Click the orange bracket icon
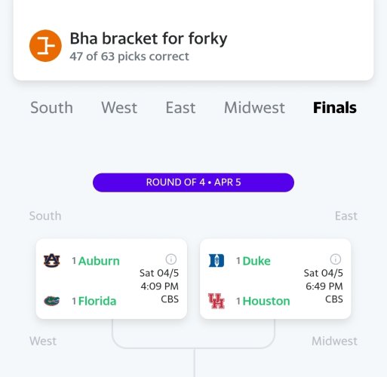 45,46
